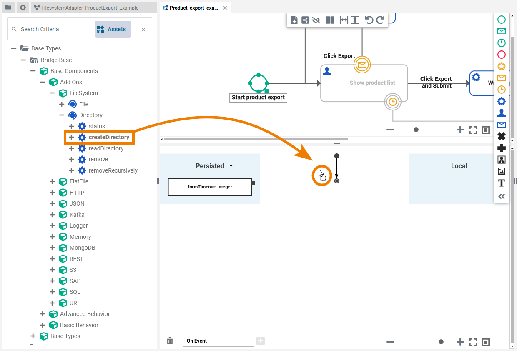The image size is (517, 351).
Task: Open the Persisted dropdown arrow
Action: (231, 166)
